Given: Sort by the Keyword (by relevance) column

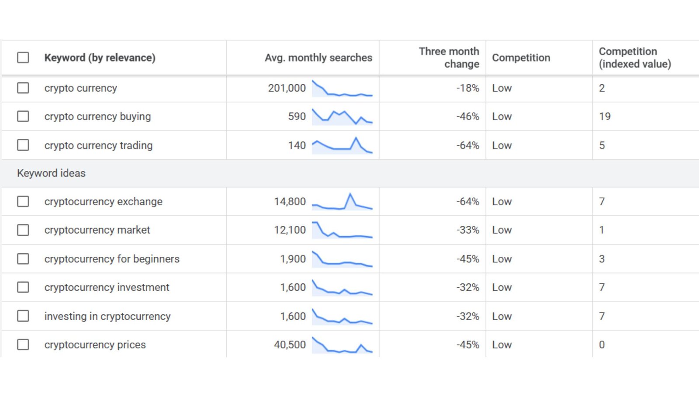Looking at the screenshot, I should coord(100,57).
